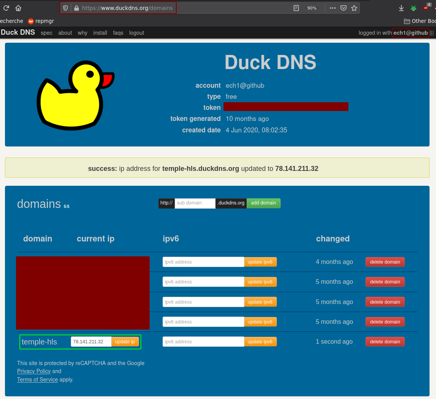Click update ipv6 for temple-hls

pyautogui.click(x=260, y=342)
